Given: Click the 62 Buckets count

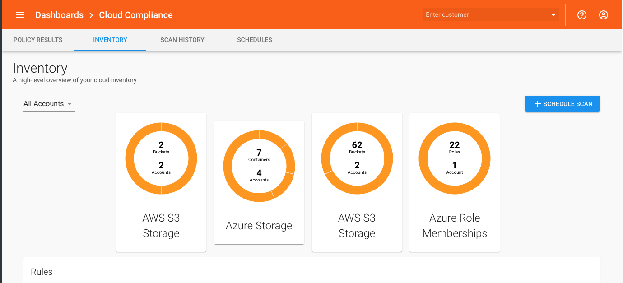Looking at the screenshot, I should click(357, 148).
